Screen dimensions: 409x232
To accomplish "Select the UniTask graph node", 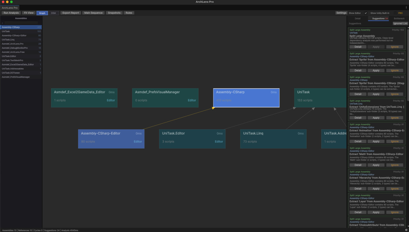I will (320, 98).
